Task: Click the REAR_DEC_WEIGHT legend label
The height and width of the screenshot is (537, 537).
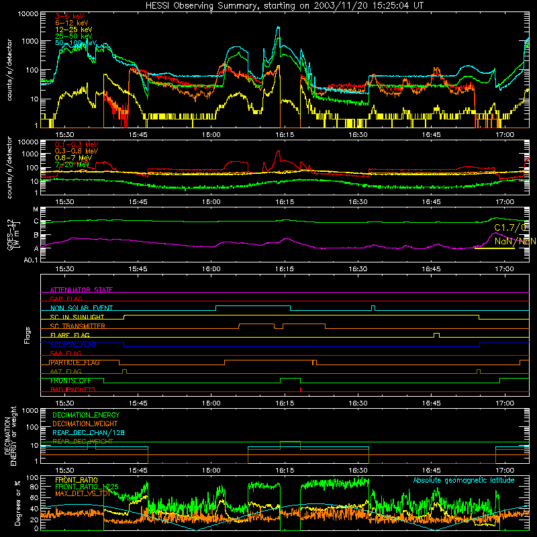Action: [83, 442]
